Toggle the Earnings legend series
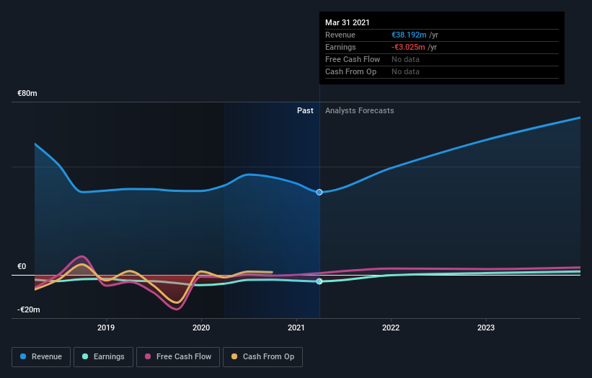This screenshot has width=592, height=378. tap(103, 357)
